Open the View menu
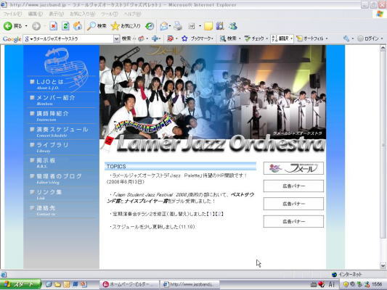This screenshot has height=290, width=387. click(x=57, y=14)
